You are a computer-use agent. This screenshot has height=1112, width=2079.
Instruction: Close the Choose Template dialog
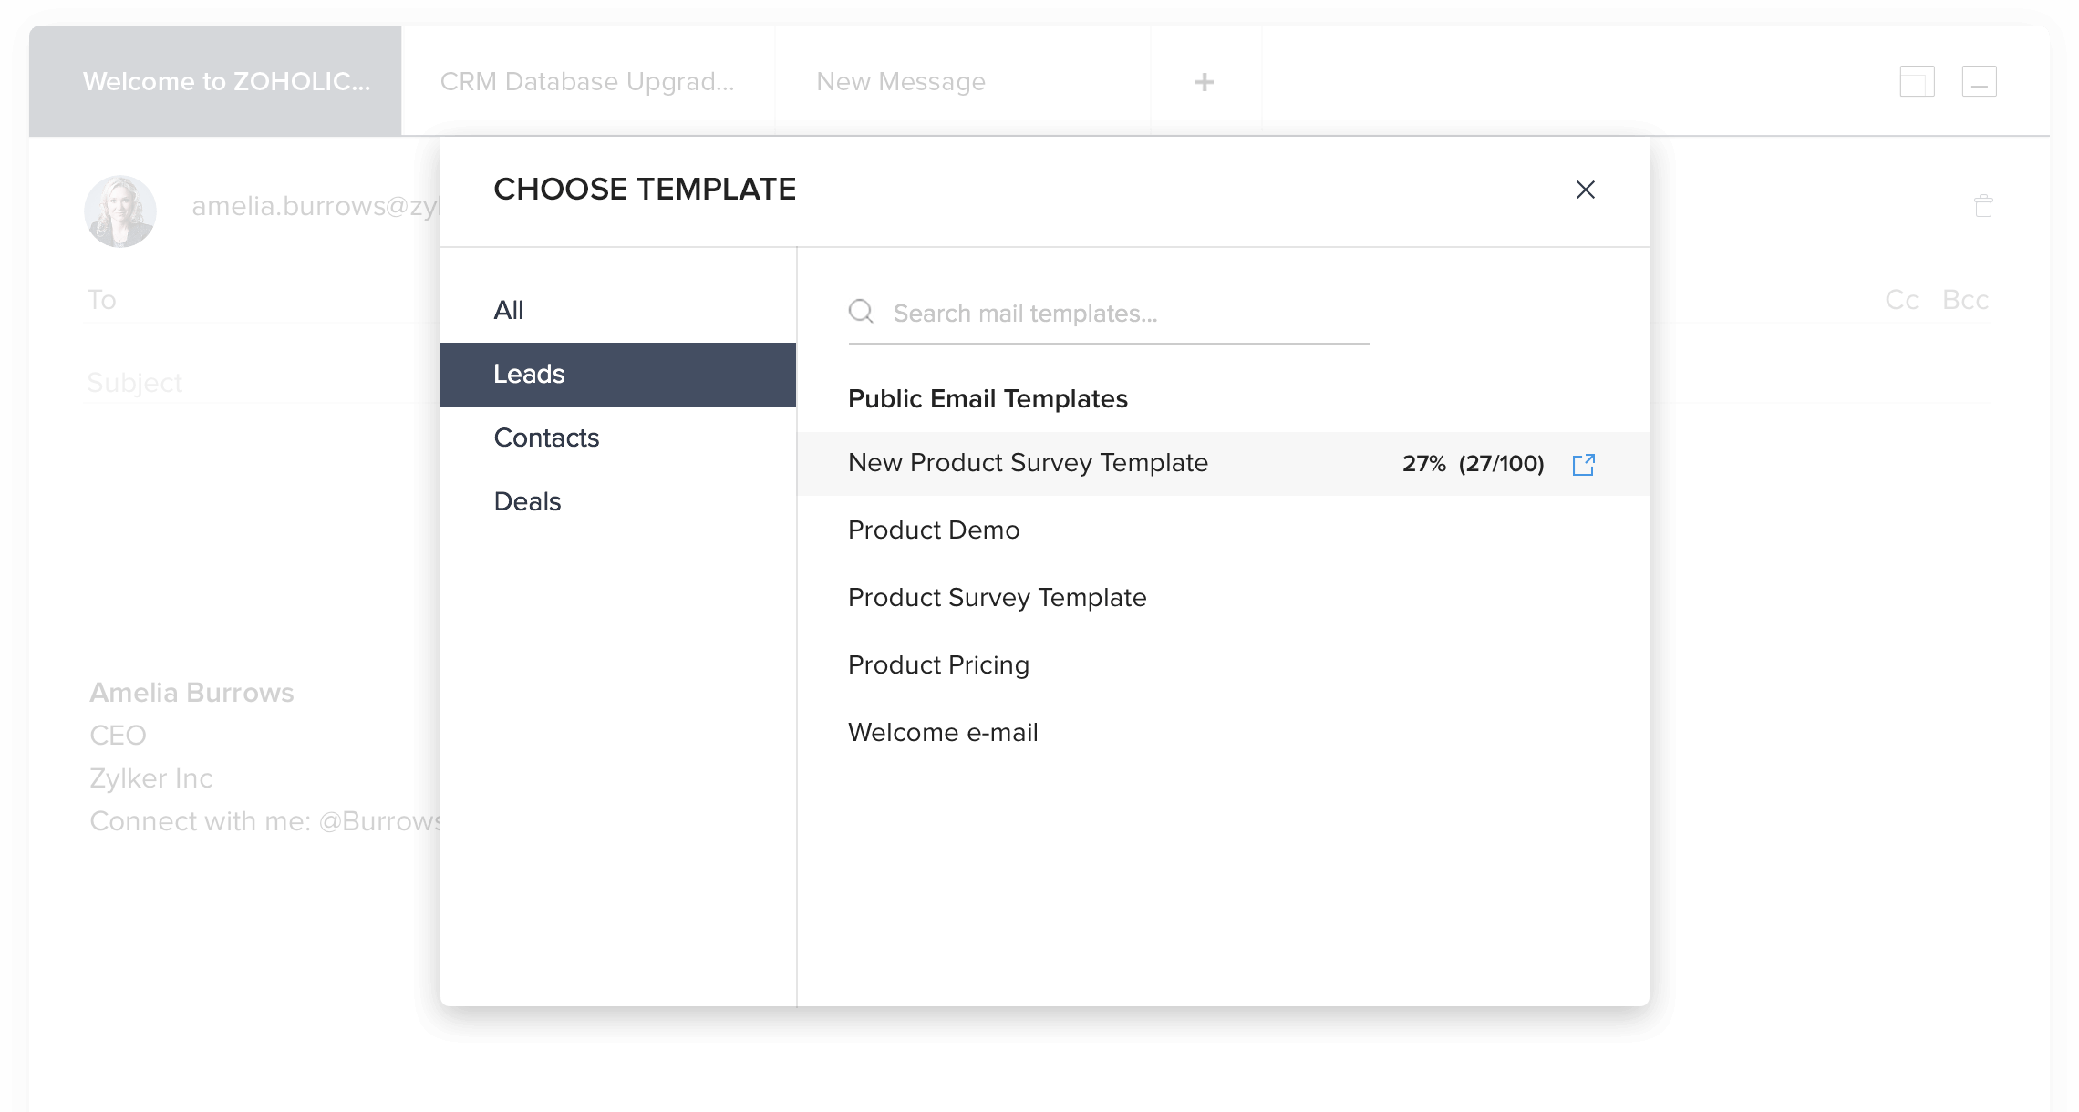pos(1586,190)
